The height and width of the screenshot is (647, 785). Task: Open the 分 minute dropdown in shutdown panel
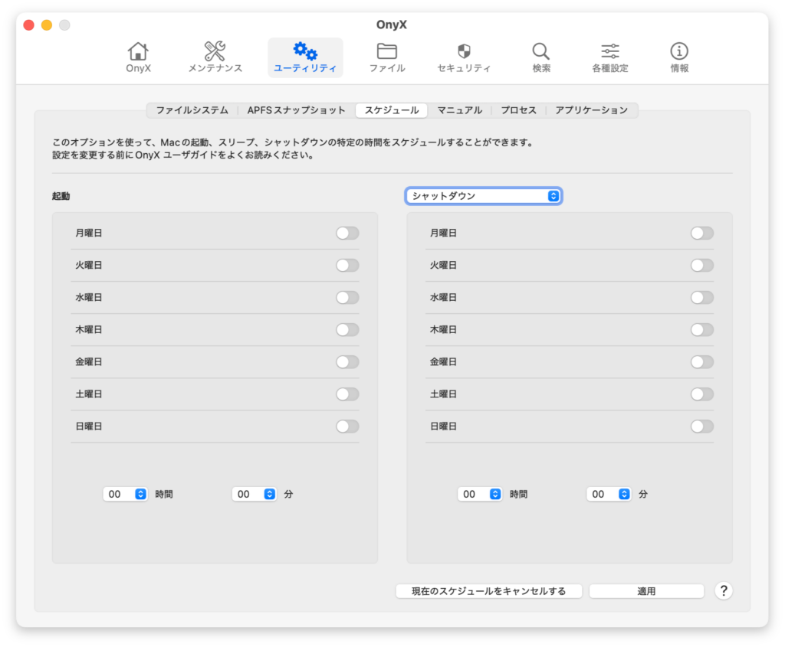pyautogui.click(x=609, y=495)
